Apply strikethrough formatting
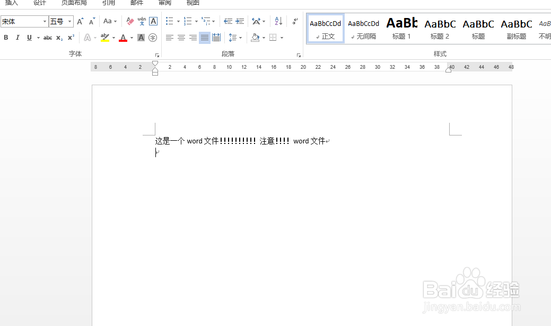551x326 pixels. [48, 38]
